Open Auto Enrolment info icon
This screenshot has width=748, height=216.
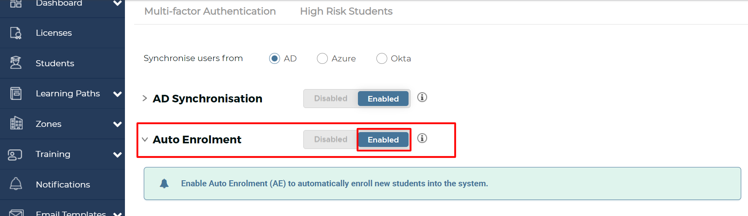(422, 138)
